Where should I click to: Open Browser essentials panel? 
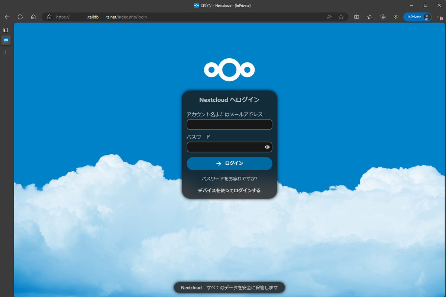[x=396, y=17]
